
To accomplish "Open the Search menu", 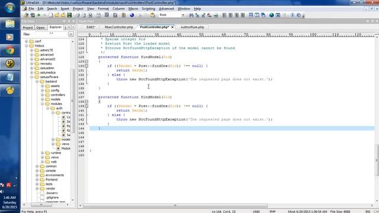I will (52, 9).
